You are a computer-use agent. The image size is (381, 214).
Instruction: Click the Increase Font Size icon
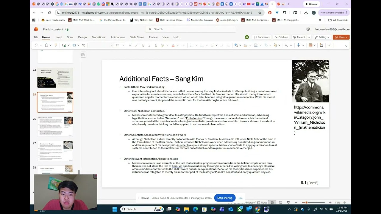click(130, 45)
